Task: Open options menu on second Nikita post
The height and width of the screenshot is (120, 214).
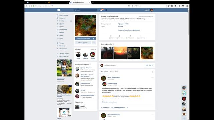Action: [152, 115]
